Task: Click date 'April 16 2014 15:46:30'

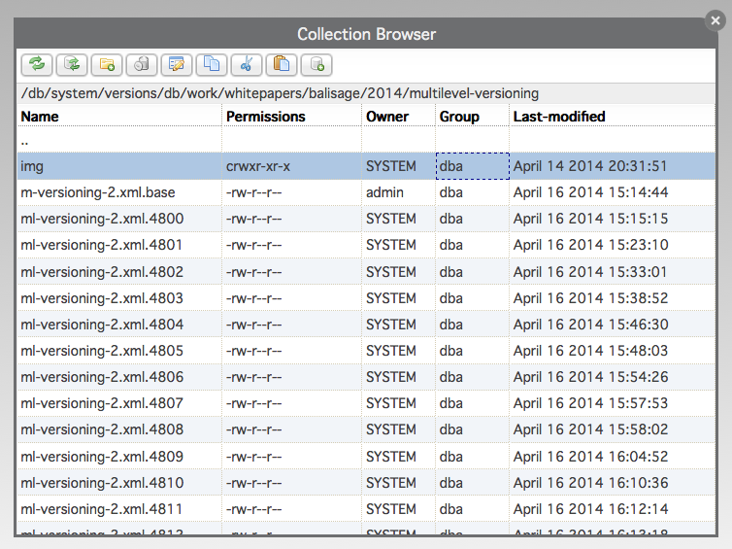Action: pos(590,325)
